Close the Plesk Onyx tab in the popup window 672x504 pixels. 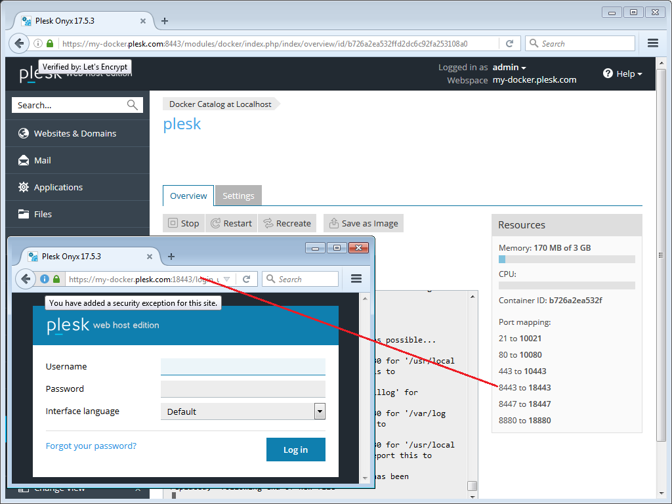click(150, 257)
